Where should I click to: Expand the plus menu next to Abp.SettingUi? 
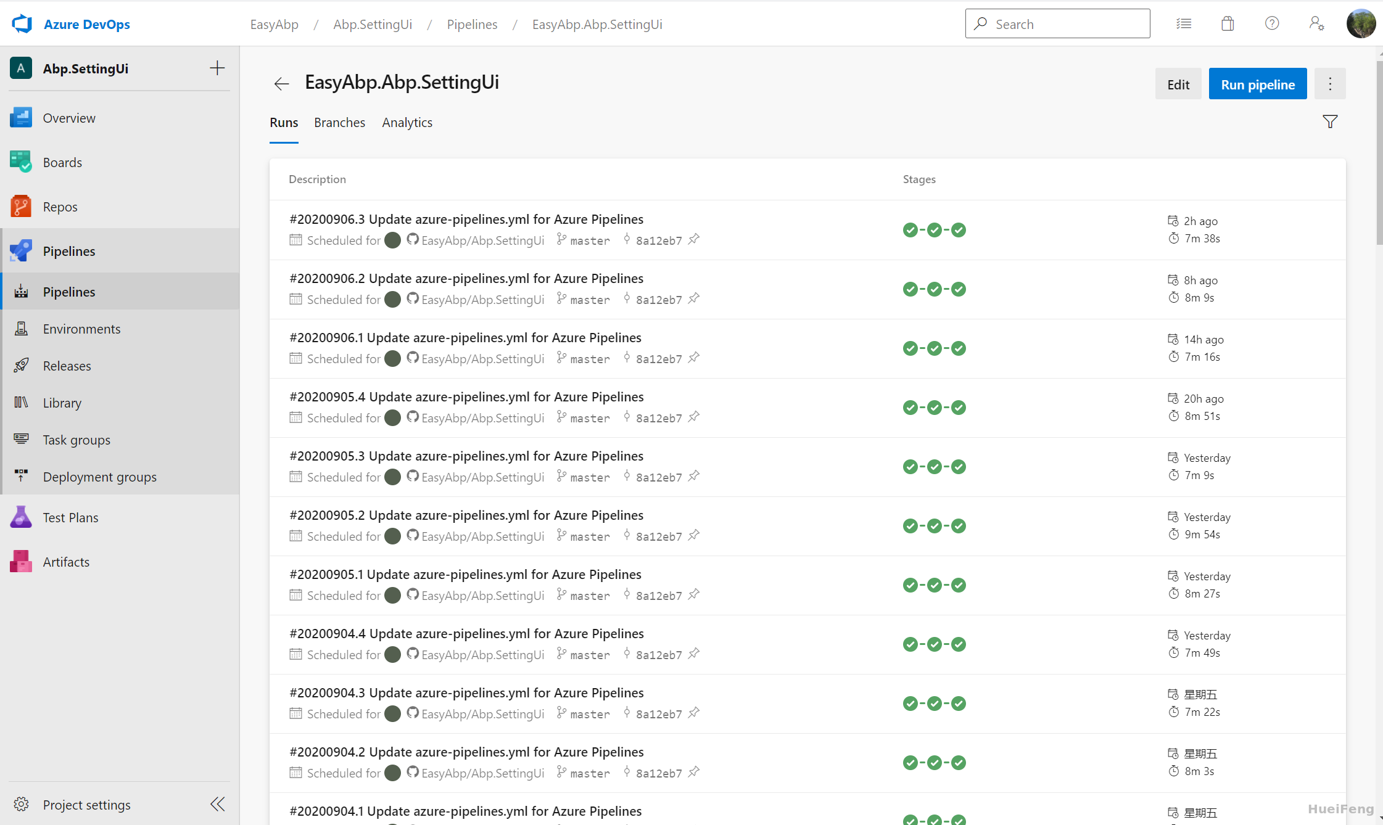coord(217,68)
